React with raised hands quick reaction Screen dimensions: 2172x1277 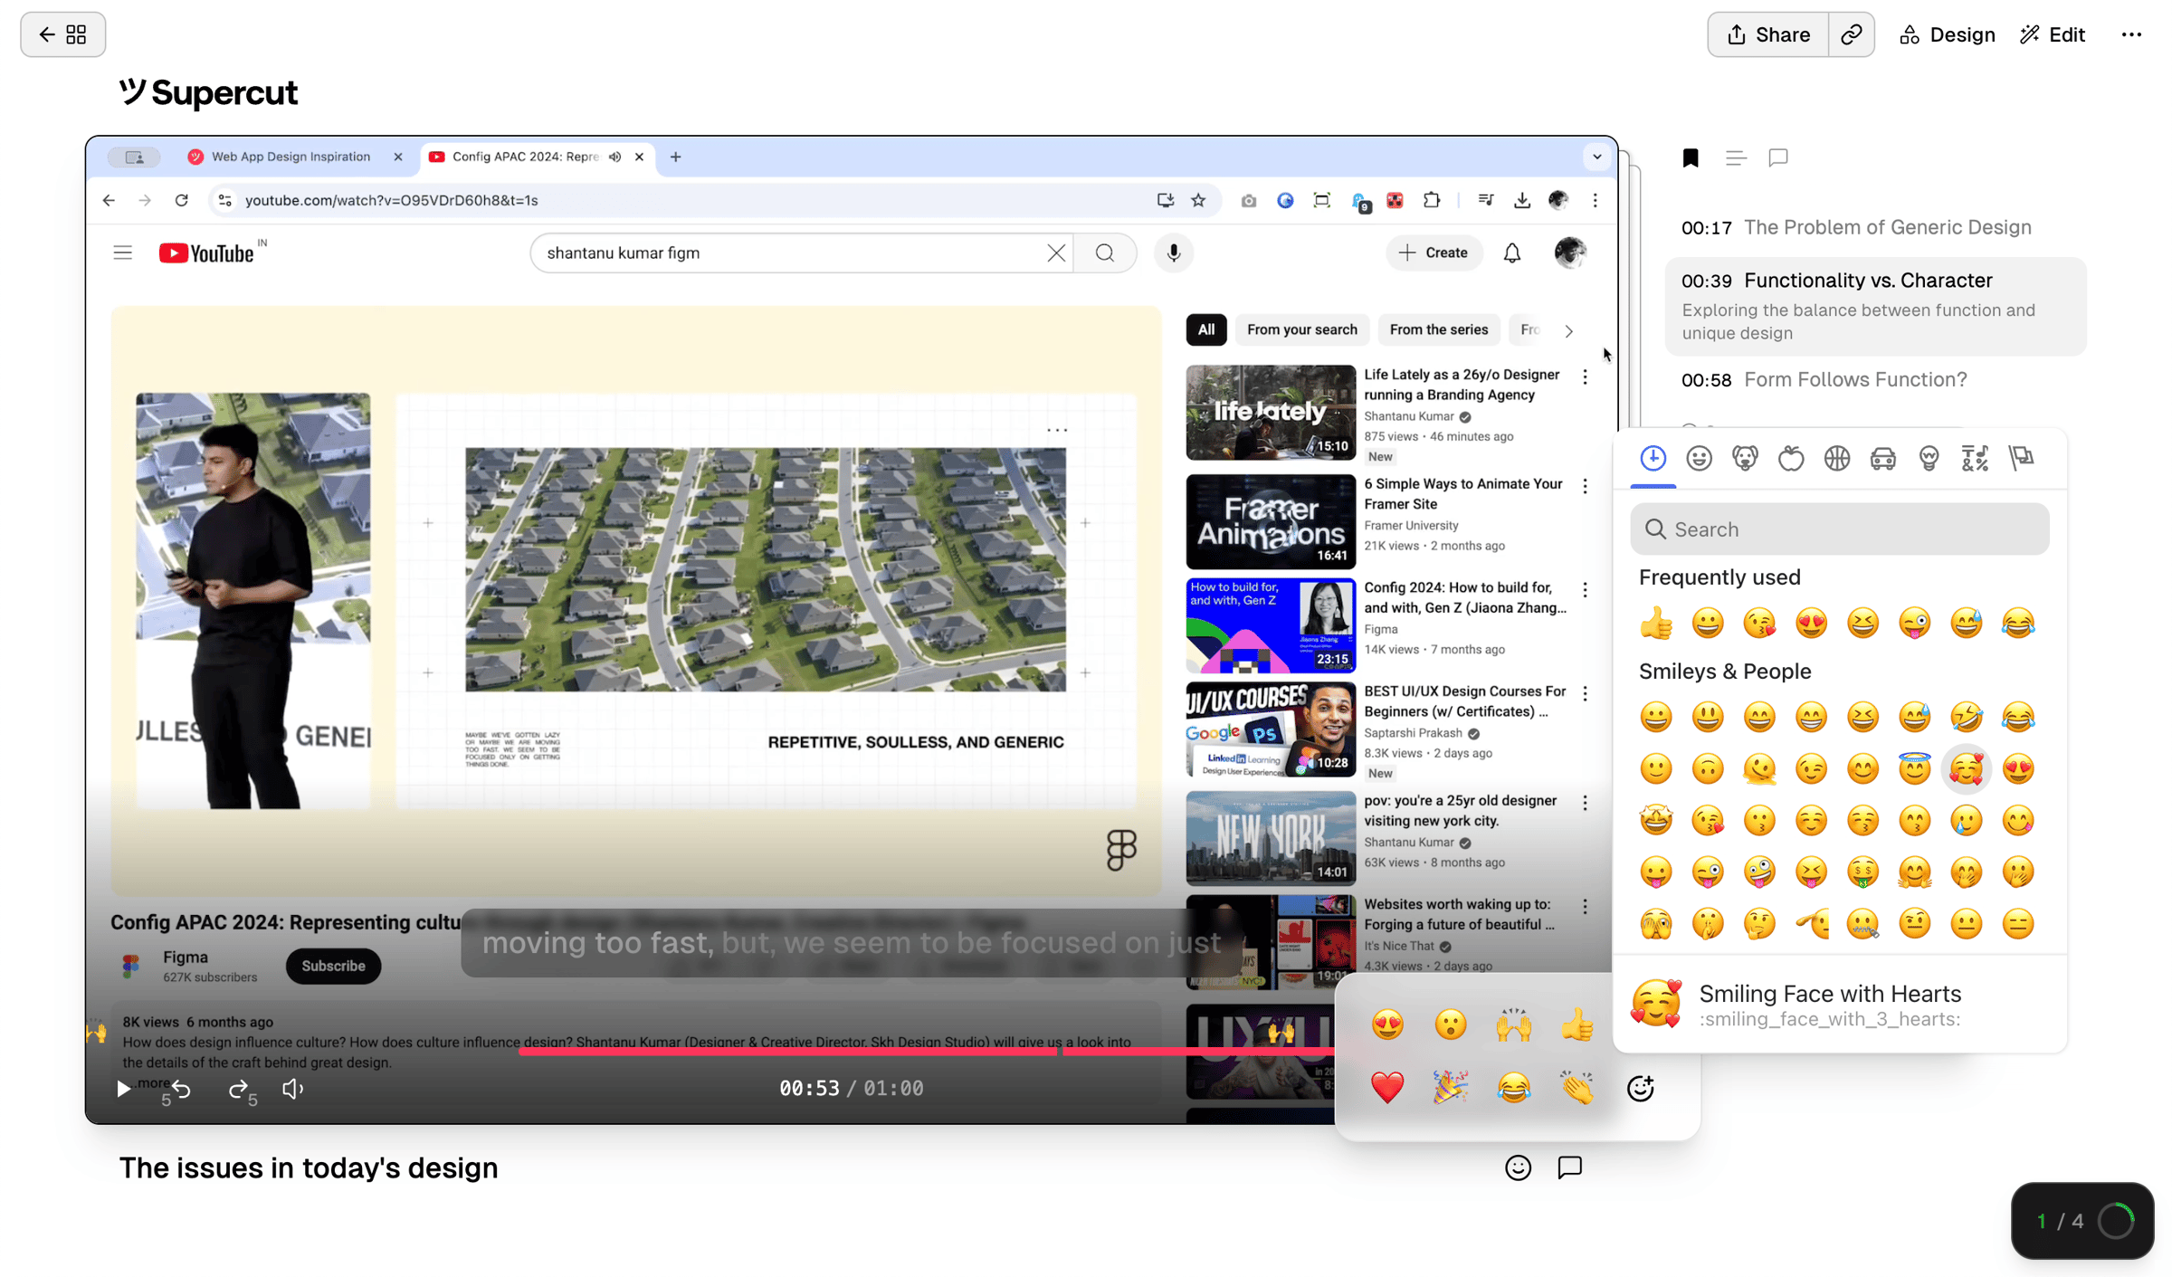tap(1514, 1024)
